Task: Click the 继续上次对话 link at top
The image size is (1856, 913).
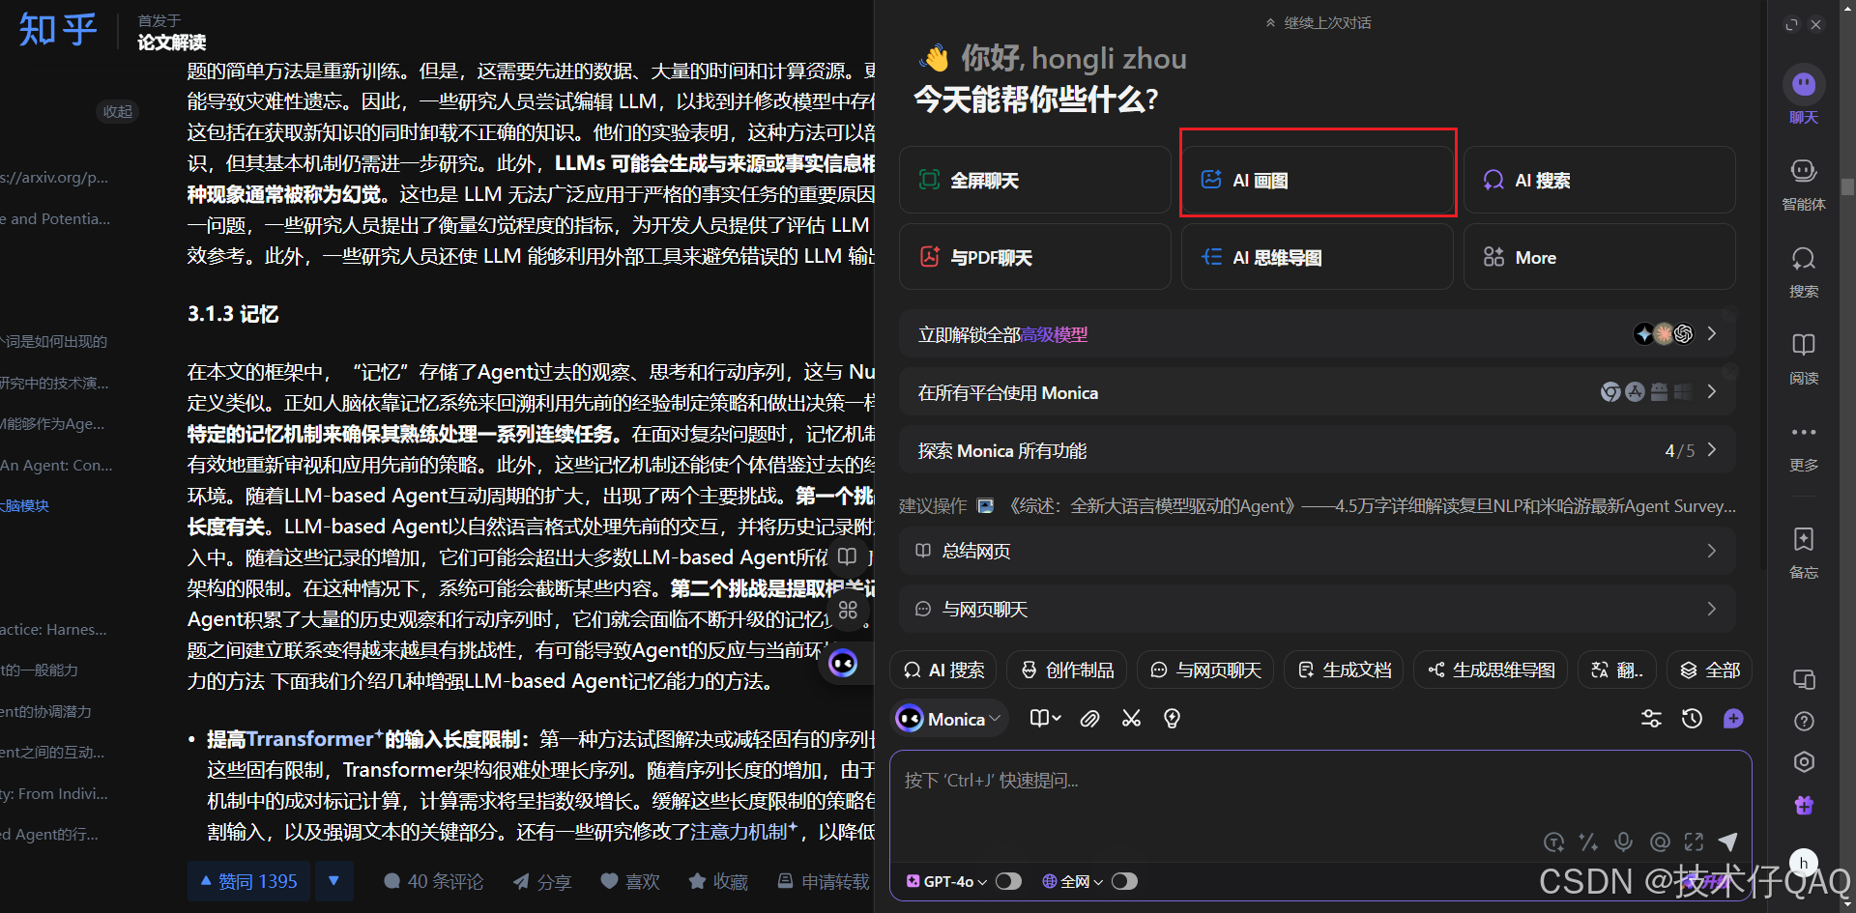Action: pos(1318,23)
